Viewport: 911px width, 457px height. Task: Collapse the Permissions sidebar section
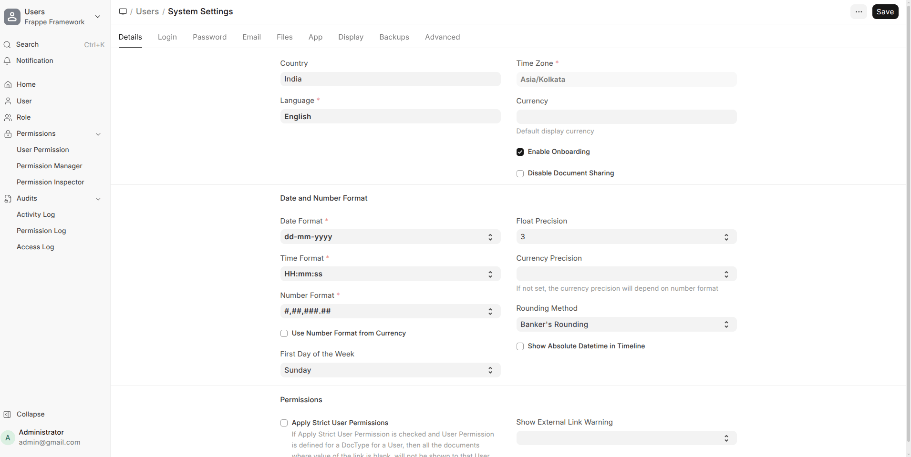pos(98,134)
